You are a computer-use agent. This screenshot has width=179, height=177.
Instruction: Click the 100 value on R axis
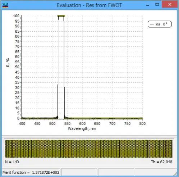click(x=16, y=16)
